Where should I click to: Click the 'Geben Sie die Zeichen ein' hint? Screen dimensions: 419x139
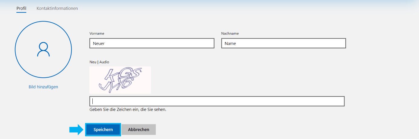(128, 110)
